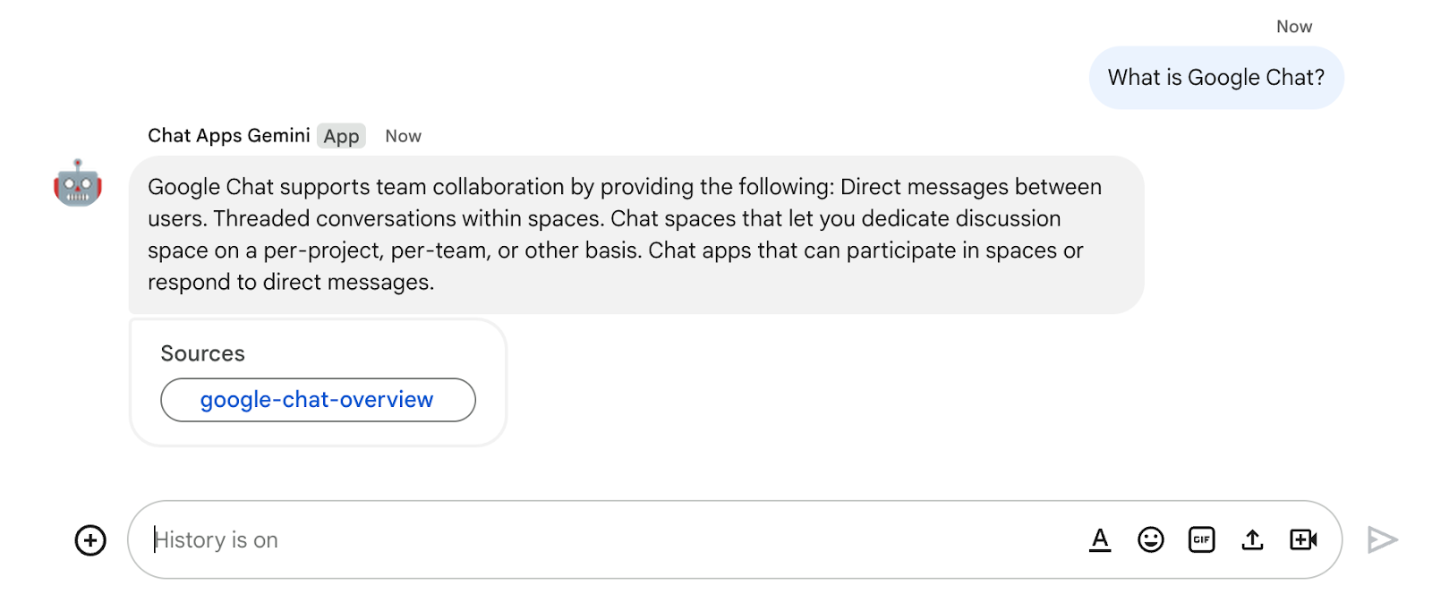Open the GIF picker
The width and height of the screenshot is (1432, 611).
(x=1201, y=539)
